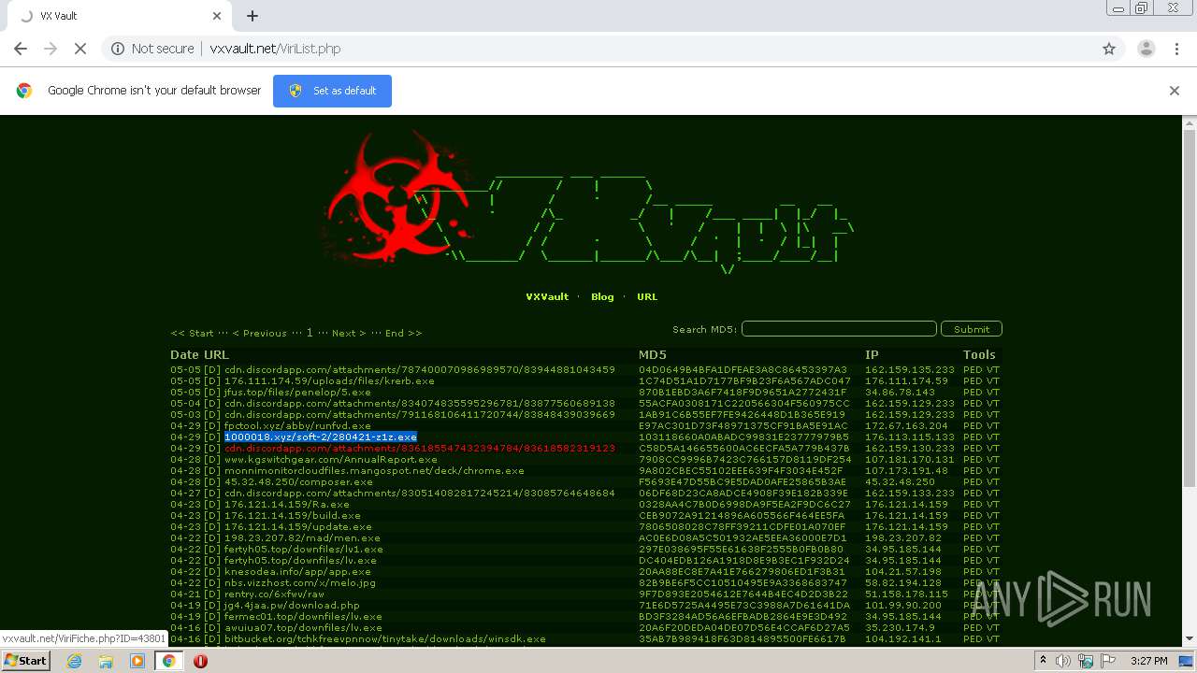Click the [D] link on the jfus.top row
The width and height of the screenshot is (1197, 673).
(x=212, y=392)
